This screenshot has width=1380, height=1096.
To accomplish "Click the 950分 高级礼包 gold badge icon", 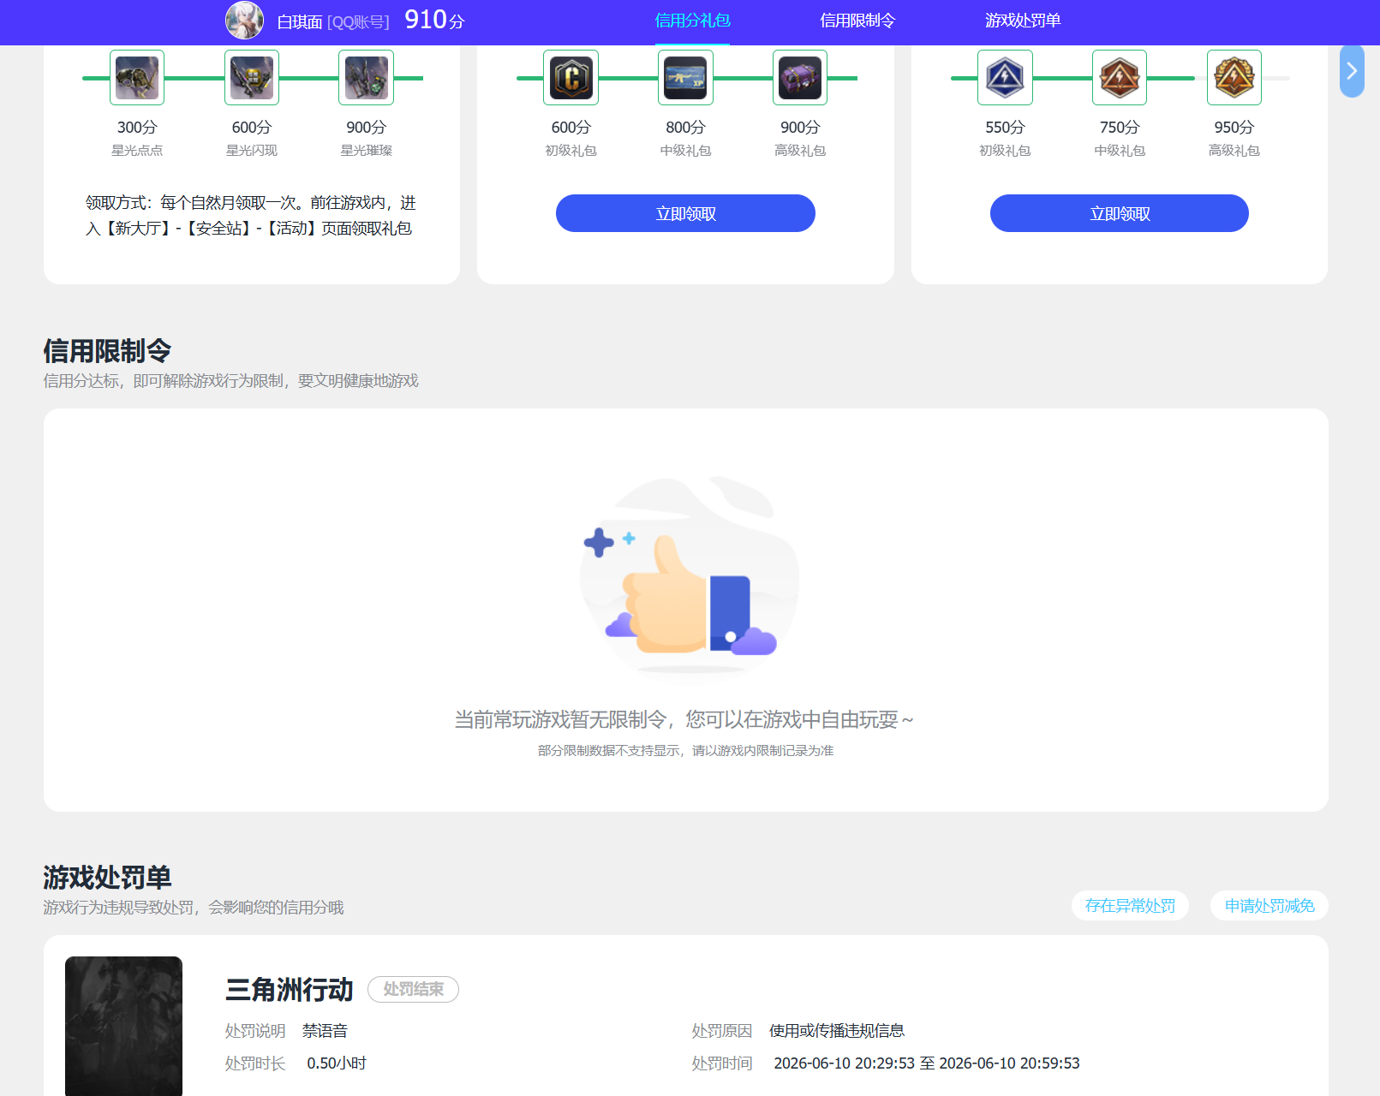I will coord(1234,78).
